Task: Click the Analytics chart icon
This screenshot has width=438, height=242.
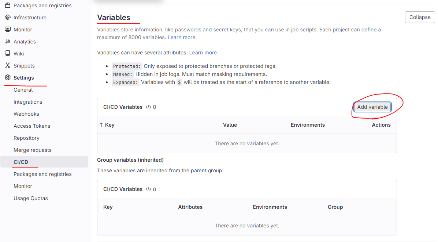Action: tap(7, 42)
